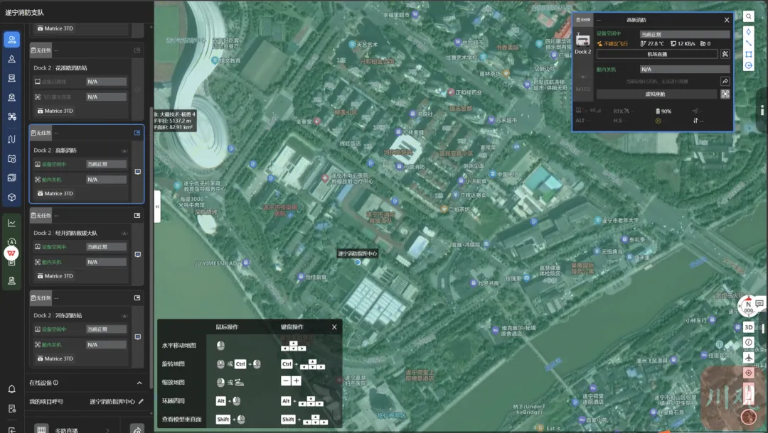Select the line drawing tool

pos(749,43)
